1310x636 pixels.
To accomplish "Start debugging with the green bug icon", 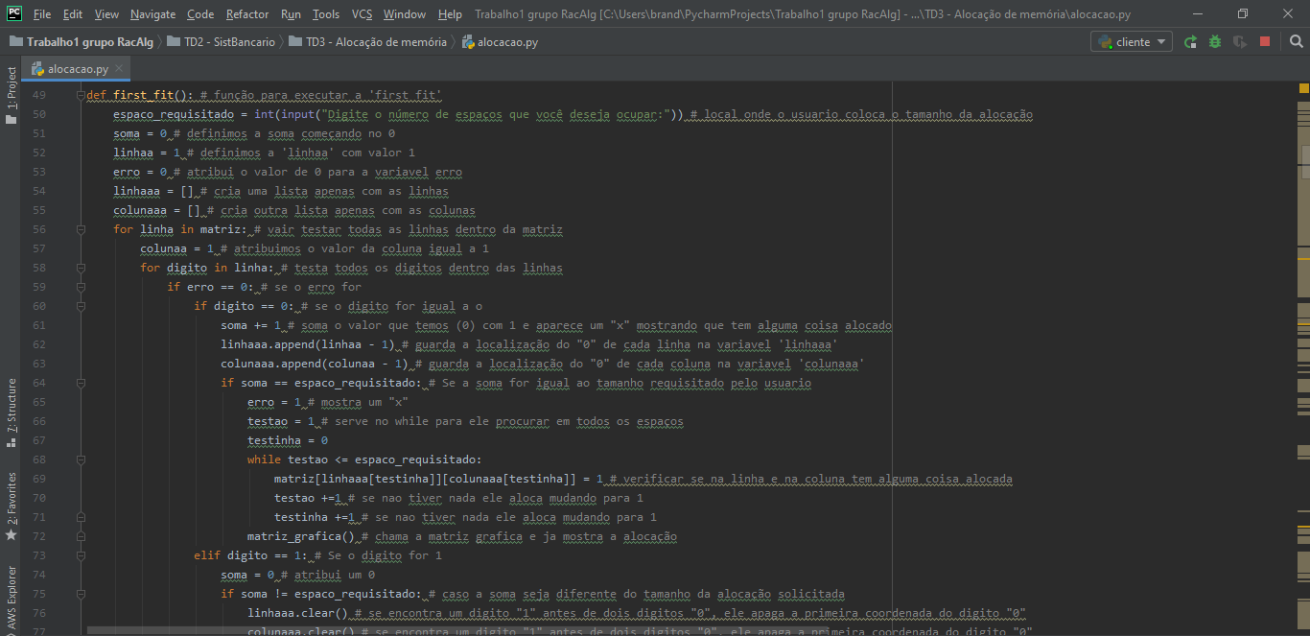I will pyautogui.click(x=1215, y=41).
